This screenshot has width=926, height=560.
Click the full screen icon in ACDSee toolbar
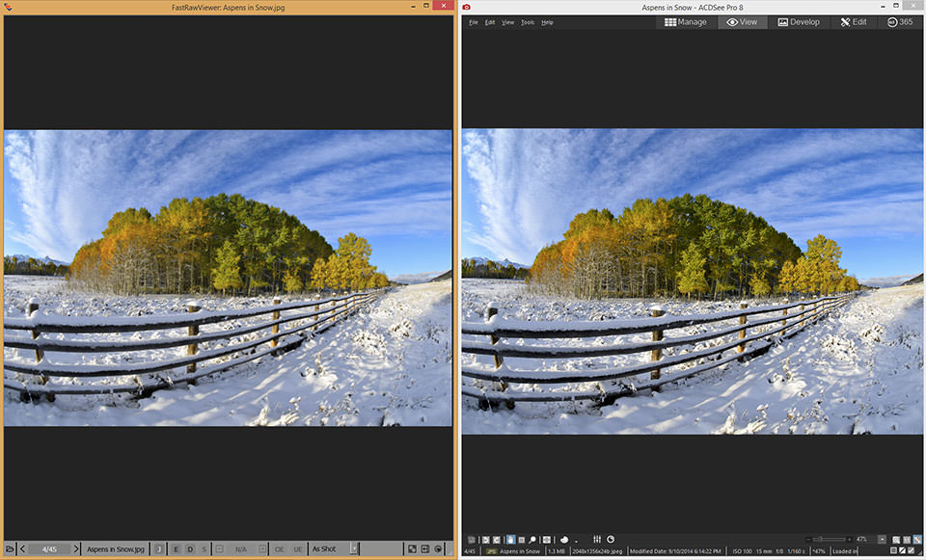(547, 540)
